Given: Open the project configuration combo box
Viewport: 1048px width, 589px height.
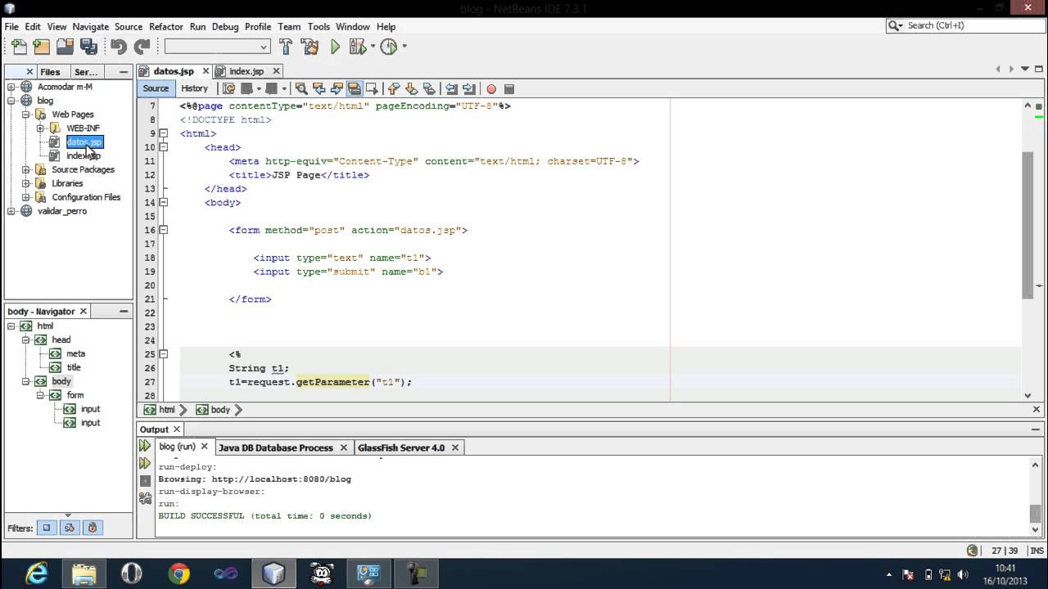Looking at the screenshot, I should [217, 47].
